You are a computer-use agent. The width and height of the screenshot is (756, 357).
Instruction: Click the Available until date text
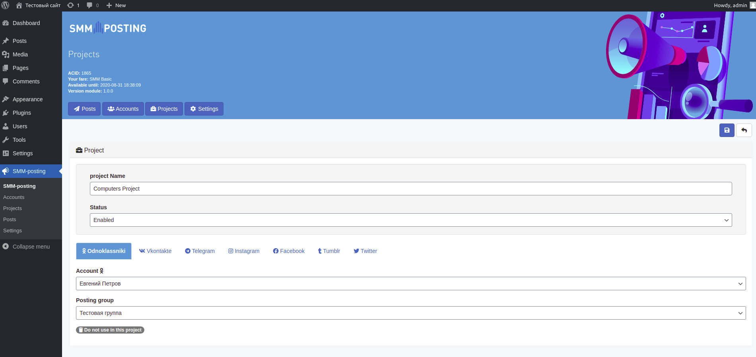click(105, 85)
